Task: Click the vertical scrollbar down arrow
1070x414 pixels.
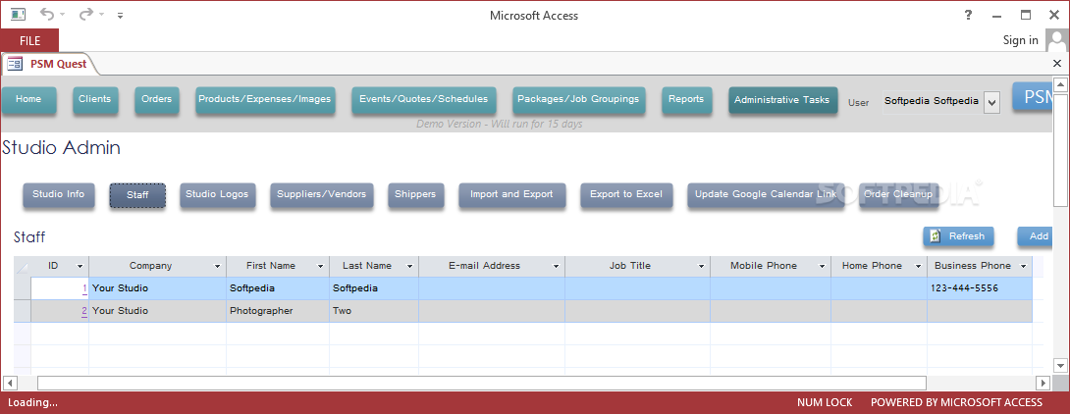Action: tap(1060, 365)
